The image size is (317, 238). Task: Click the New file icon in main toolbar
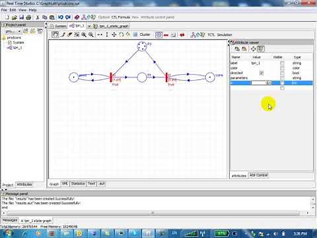pyautogui.click(x=7, y=17)
